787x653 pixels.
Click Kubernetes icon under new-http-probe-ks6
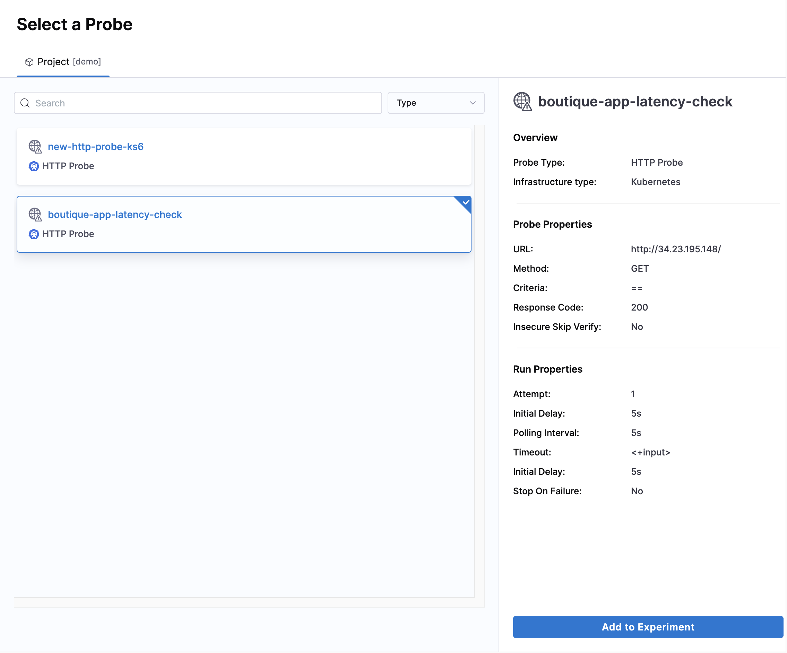[34, 166]
